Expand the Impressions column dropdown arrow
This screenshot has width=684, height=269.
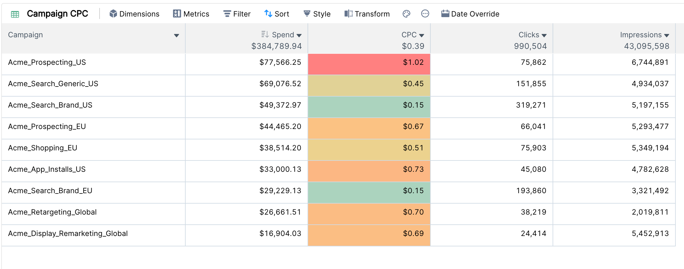(x=667, y=35)
